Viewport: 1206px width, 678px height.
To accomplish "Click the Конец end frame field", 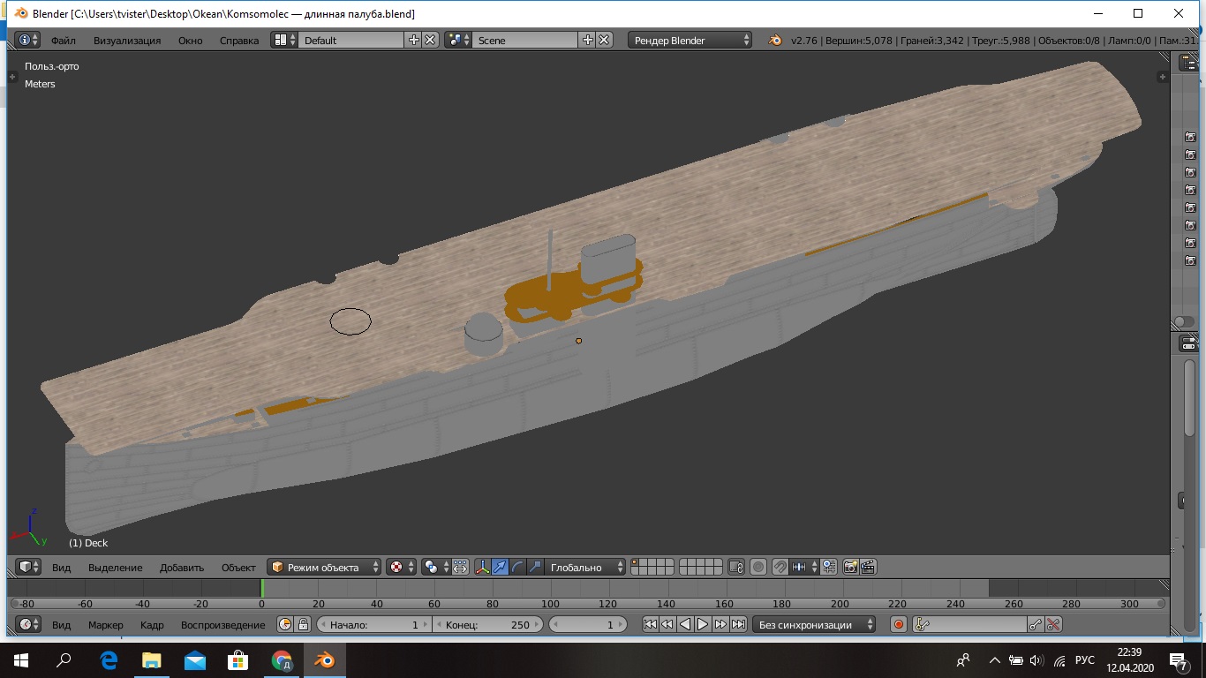I will point(488,624).
